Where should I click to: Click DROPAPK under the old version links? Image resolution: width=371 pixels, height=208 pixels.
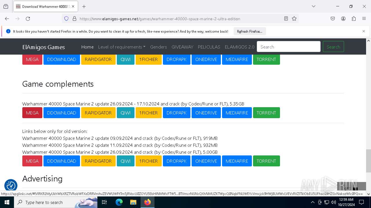point(177,161)
